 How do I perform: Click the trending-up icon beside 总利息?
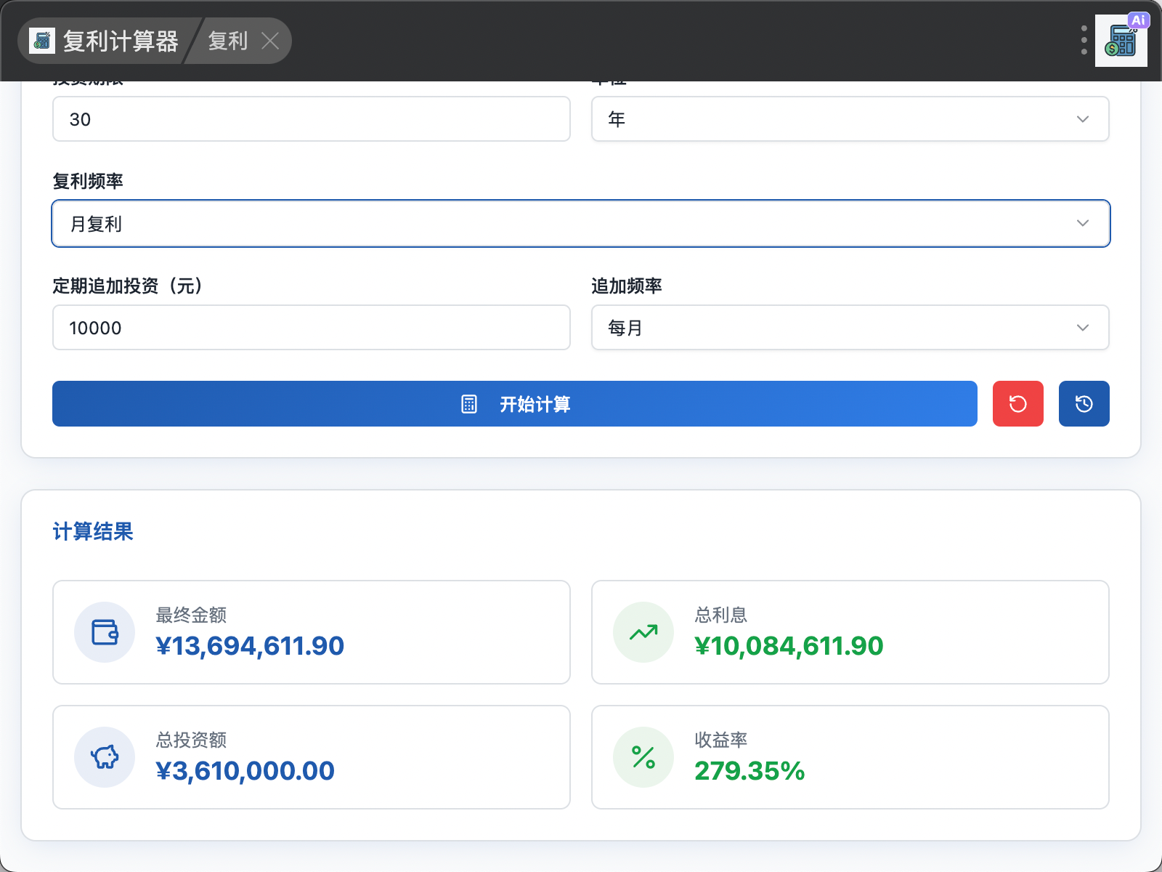point(643,632)
